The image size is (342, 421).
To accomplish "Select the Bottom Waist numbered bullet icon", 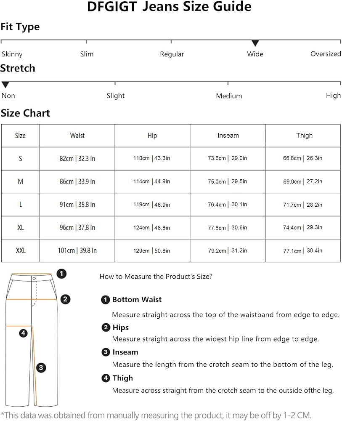I will (x=106, y=300).
